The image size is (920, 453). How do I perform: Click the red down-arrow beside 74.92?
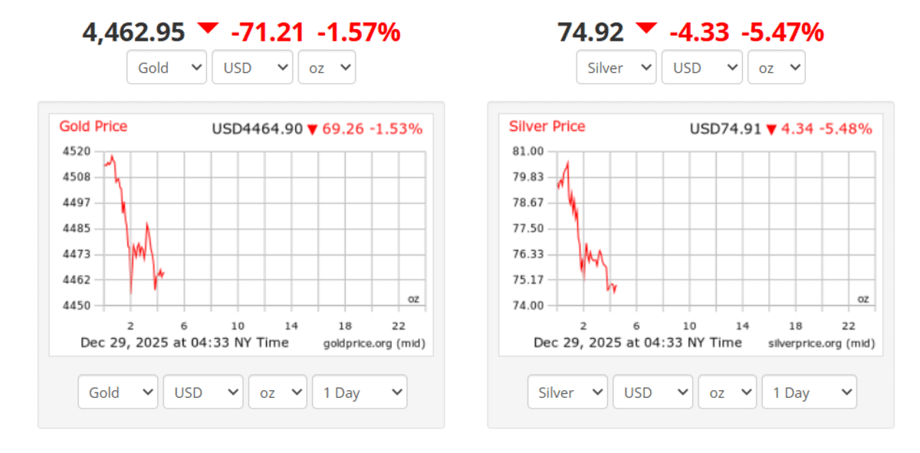click(646, 29)
